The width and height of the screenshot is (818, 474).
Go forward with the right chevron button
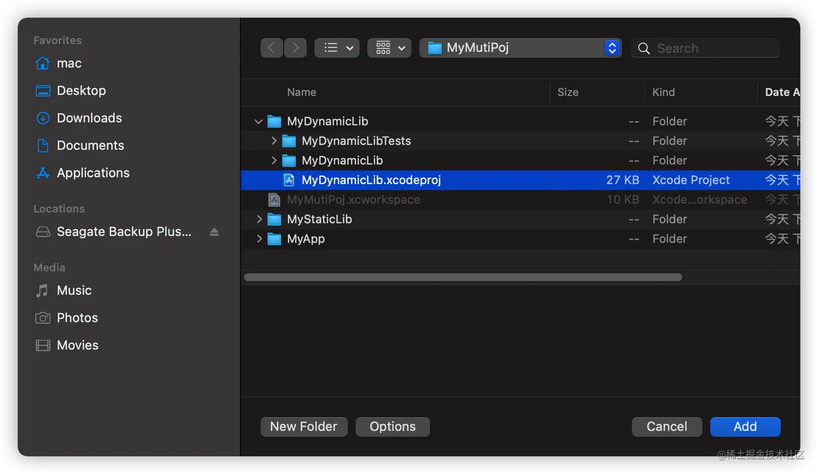(295, 48)
